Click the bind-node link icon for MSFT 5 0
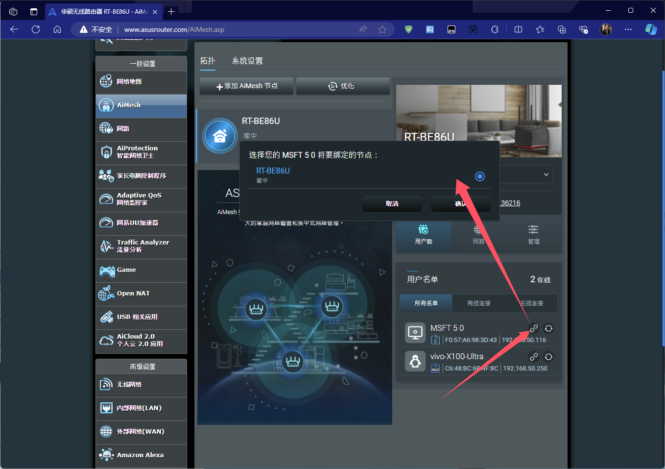The width and height of the screenshot is (665, 469). point(534,328)
